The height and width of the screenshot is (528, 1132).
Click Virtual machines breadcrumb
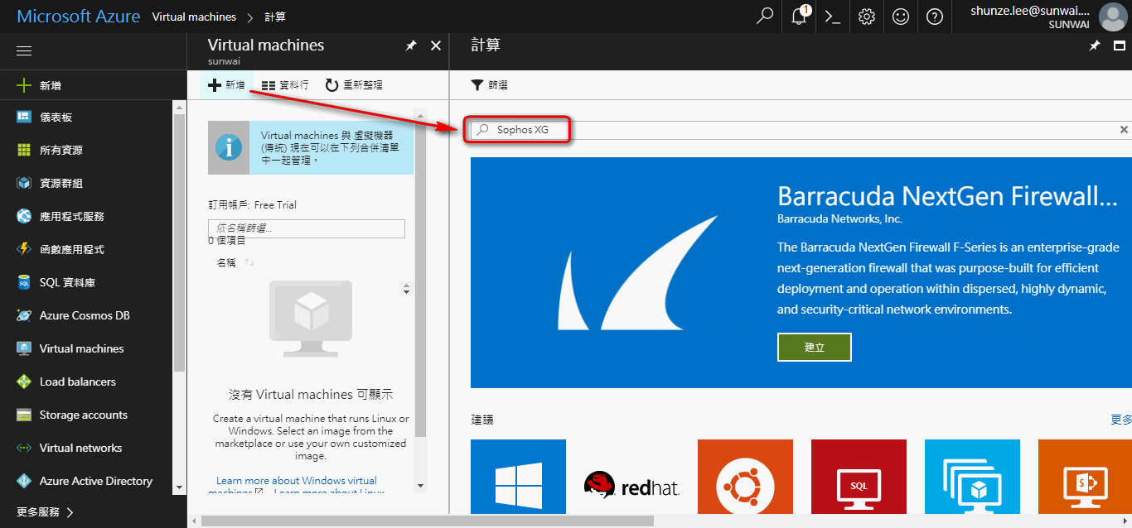(x=194, y=17)
